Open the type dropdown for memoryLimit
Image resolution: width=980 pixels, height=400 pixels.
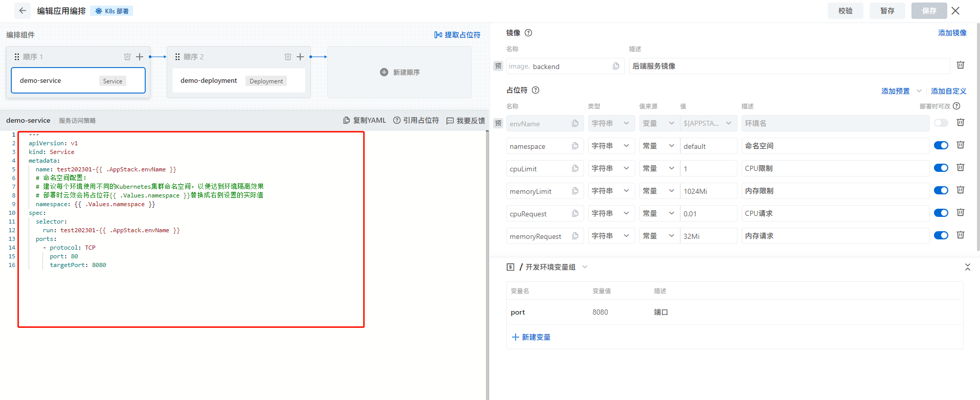611,191
